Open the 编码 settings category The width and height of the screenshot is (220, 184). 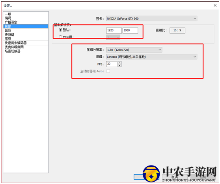8,18
